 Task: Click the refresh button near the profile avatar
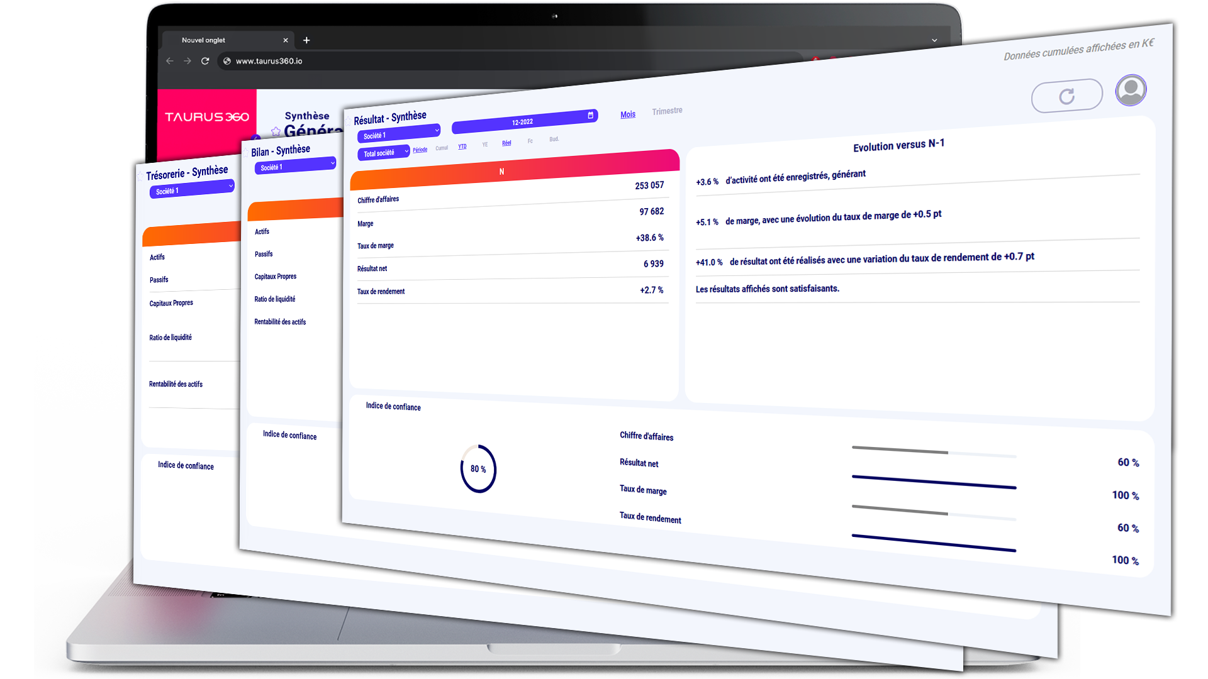1066,96
